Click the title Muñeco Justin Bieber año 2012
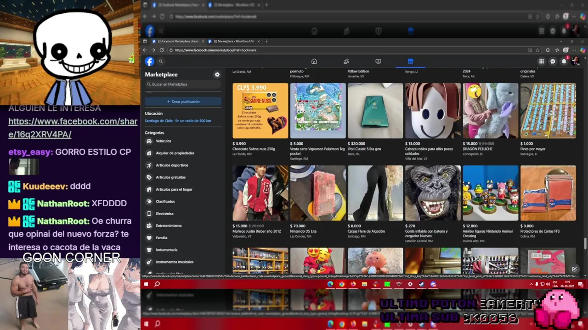 click(x=256, y=231)
